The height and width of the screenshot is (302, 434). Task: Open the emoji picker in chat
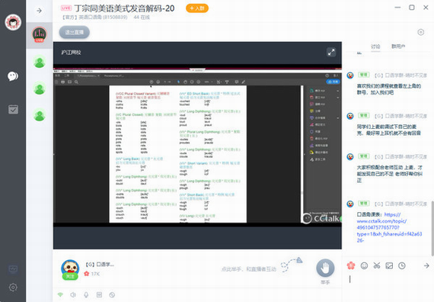pyautogui.click(x=364, y=265)
